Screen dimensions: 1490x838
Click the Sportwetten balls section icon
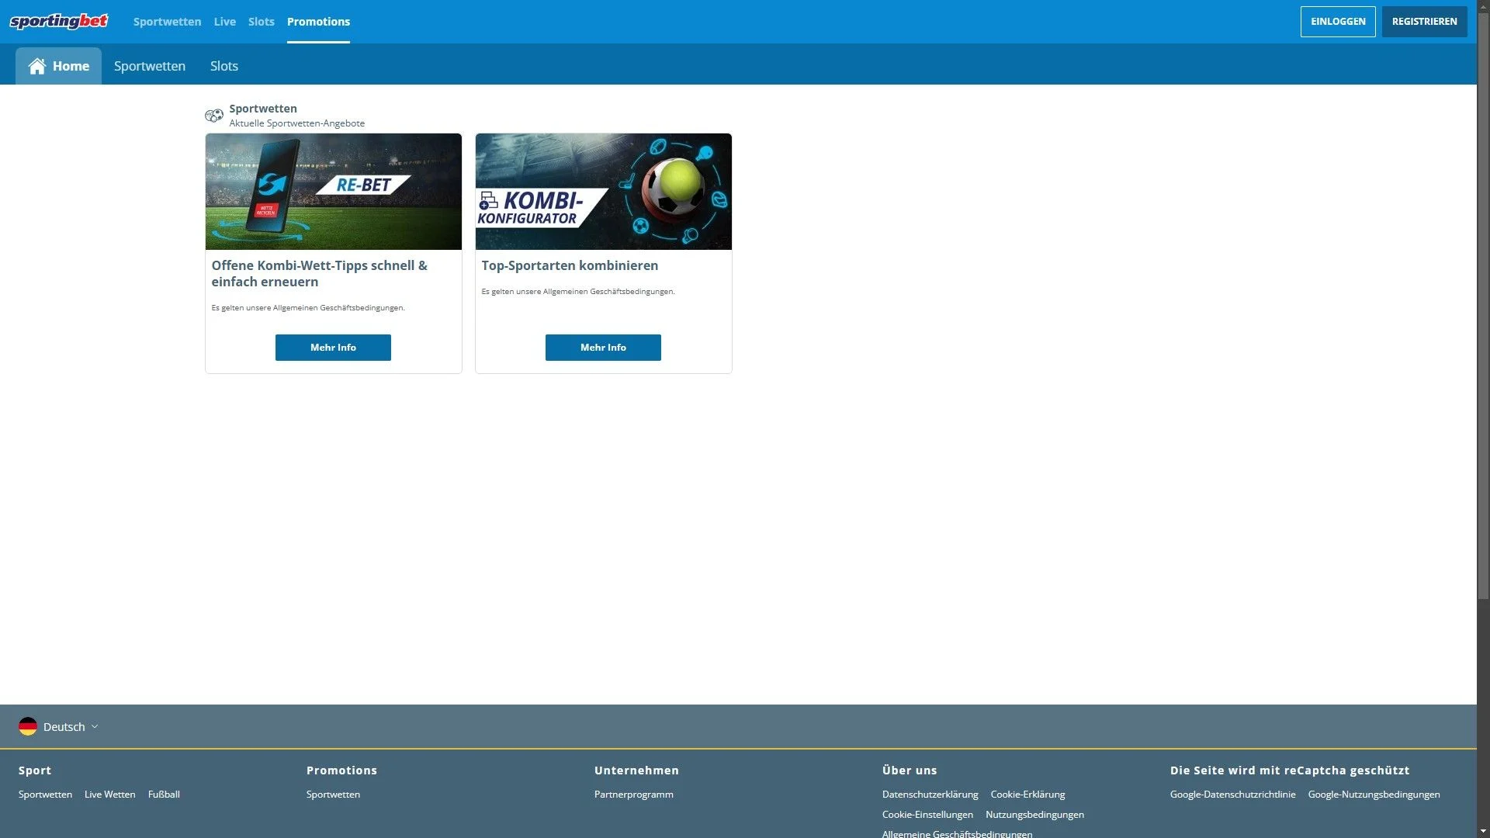pyautogui.click(x=213, y=116)
